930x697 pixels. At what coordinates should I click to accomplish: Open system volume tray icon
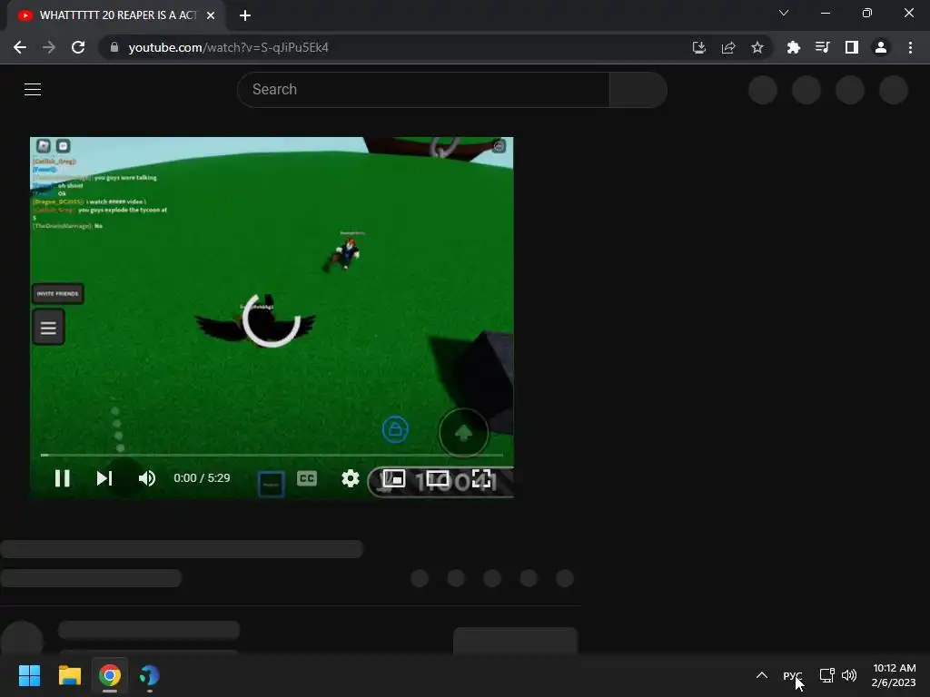[x=849, y=675]
